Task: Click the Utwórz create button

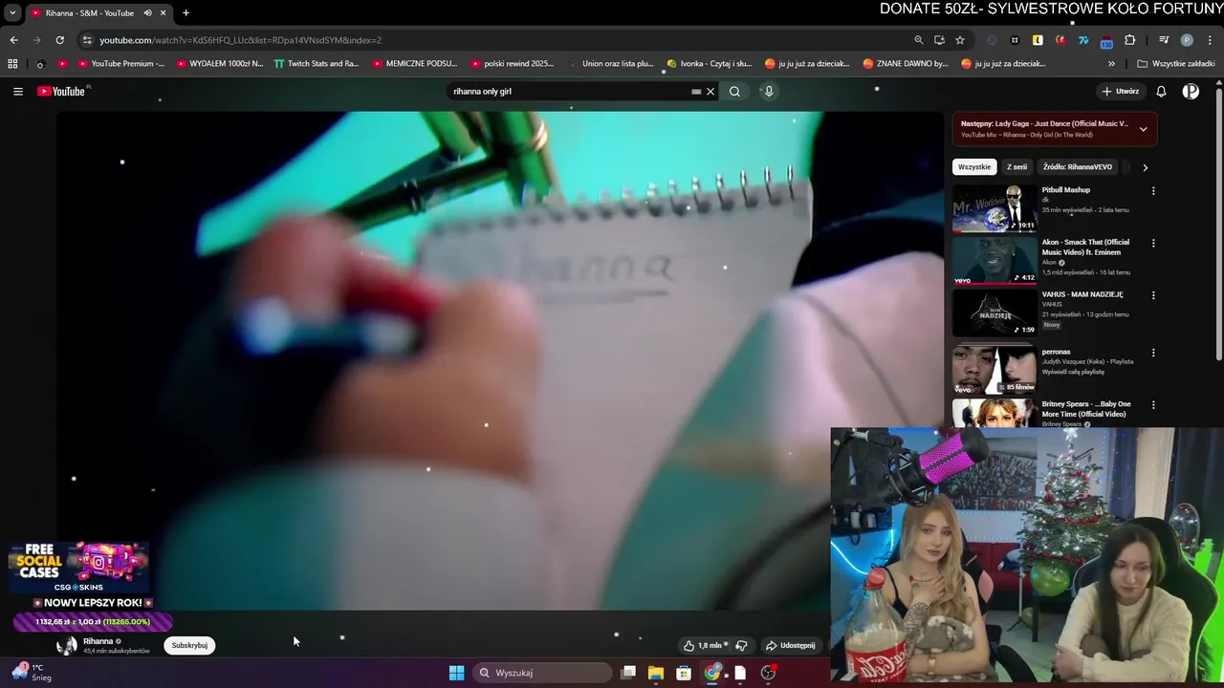Action: coord(1121,92)
